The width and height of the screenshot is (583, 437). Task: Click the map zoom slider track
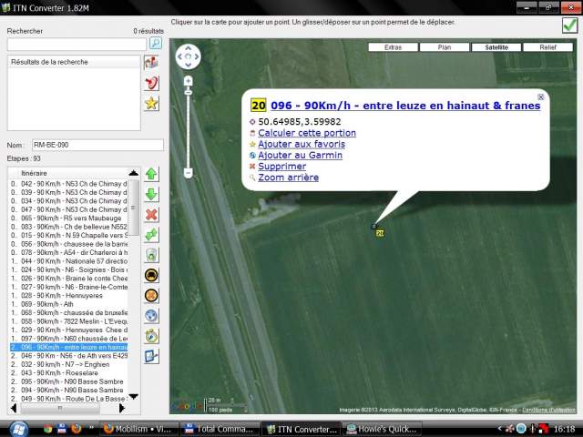tap(188, 127)
